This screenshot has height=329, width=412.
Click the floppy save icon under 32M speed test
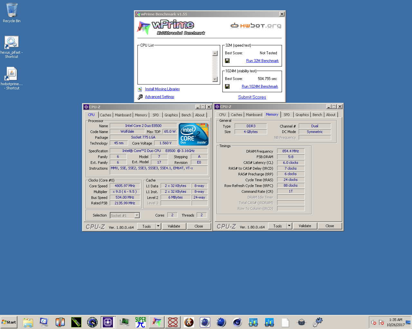(227, 61)
